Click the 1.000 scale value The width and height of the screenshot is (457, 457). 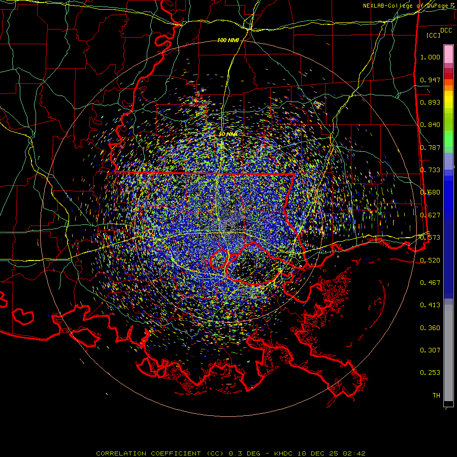pos(430,57)
